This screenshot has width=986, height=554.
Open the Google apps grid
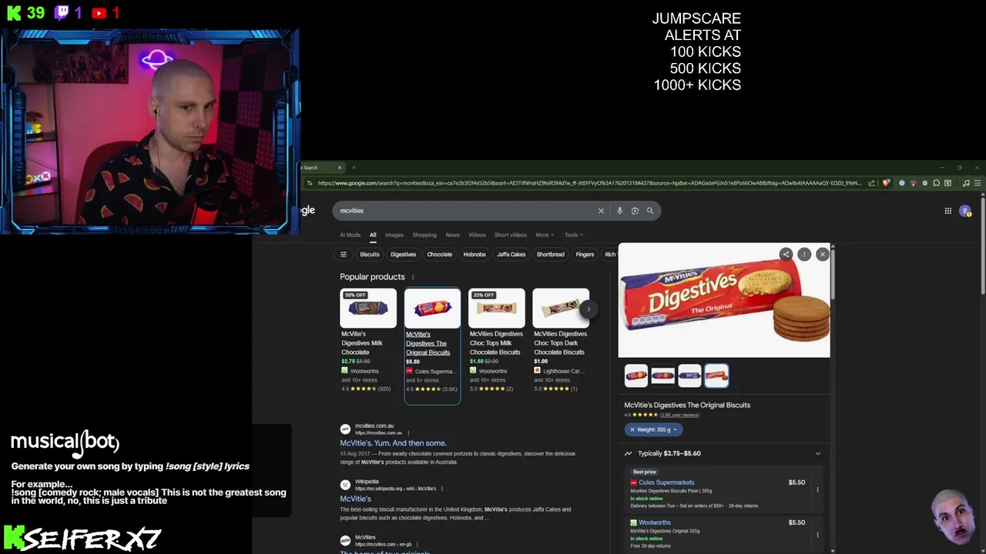948,211
